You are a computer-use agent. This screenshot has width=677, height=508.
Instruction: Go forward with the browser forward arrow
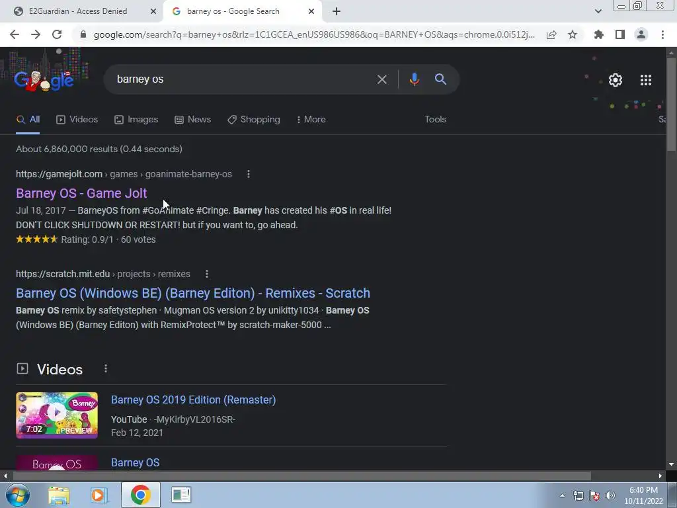click(x=36, y=34)
